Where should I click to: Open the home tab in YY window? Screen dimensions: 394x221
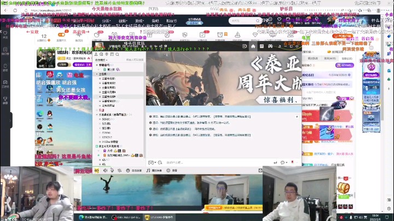tap(253, 46)
